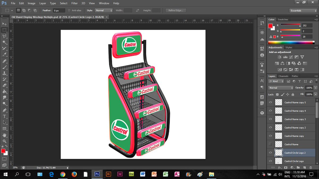Open the Adjustments panel flyout menu
Image resolution: width=319 pixels, height=179 pixels.
316,47
